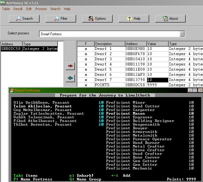Open the Search menu
The image size is (203, 182).
55,9
